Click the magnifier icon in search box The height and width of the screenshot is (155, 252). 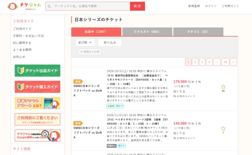coord(49,6)
